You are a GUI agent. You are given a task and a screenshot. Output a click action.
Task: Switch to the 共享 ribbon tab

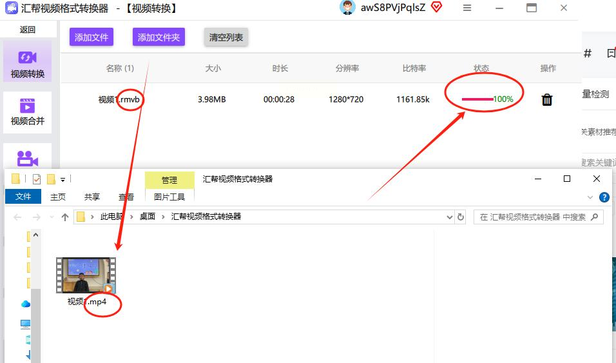(92, 197)
